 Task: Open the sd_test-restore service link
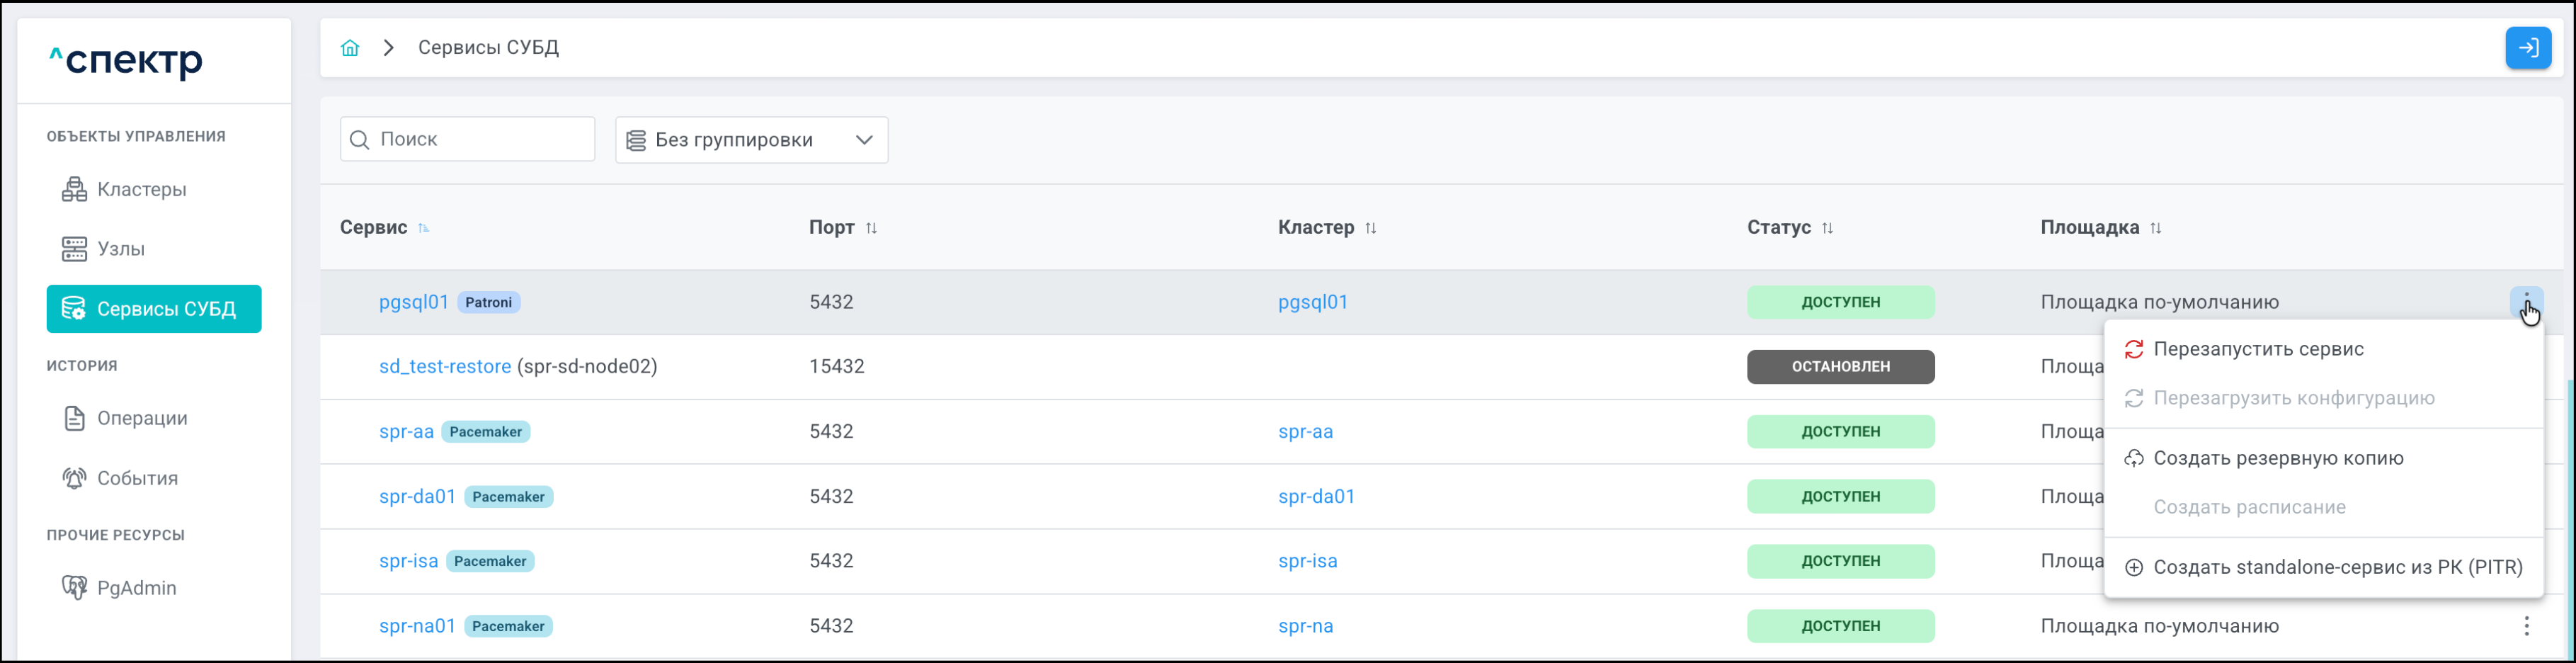tap(445, 366)
